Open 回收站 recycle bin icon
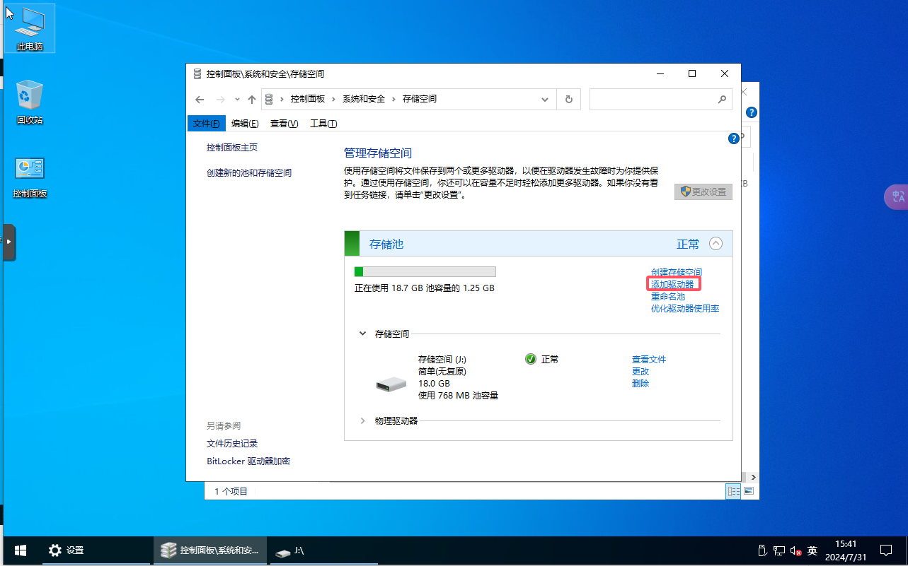 [x=30, y=102]
